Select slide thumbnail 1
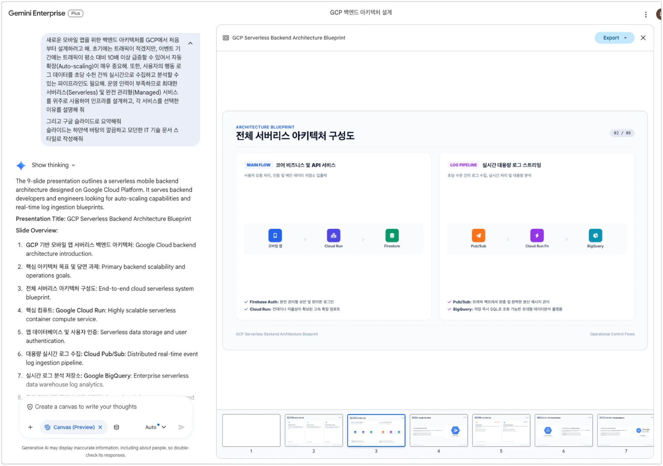 pos(251,431)
